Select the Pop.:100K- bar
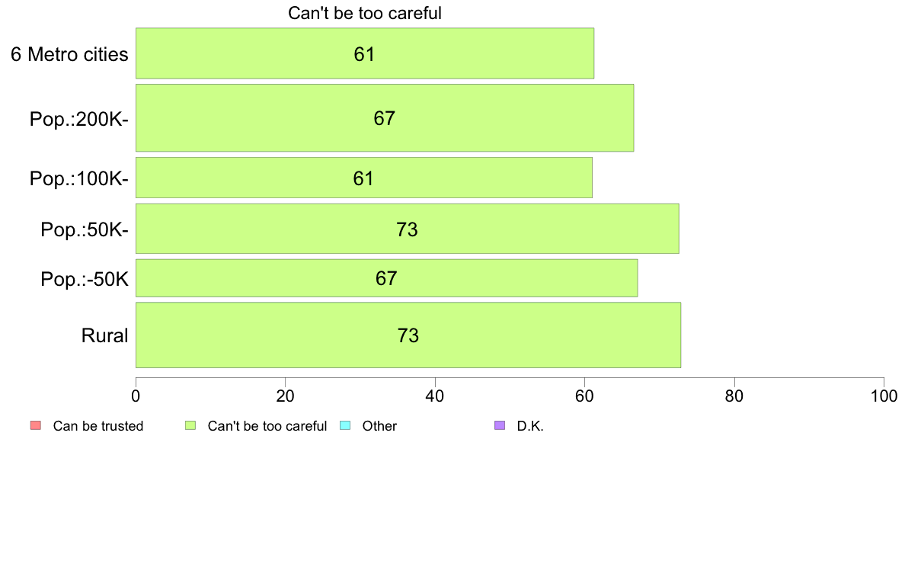 364,178
